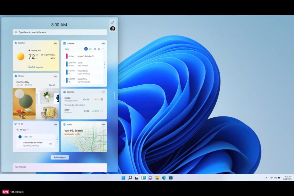Expand the widgets panel to full view
Screen dimensions: 294x196
coord(112,22)
